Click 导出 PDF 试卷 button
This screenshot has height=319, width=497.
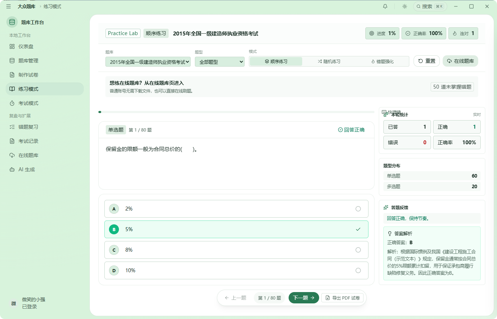(343, 298)
